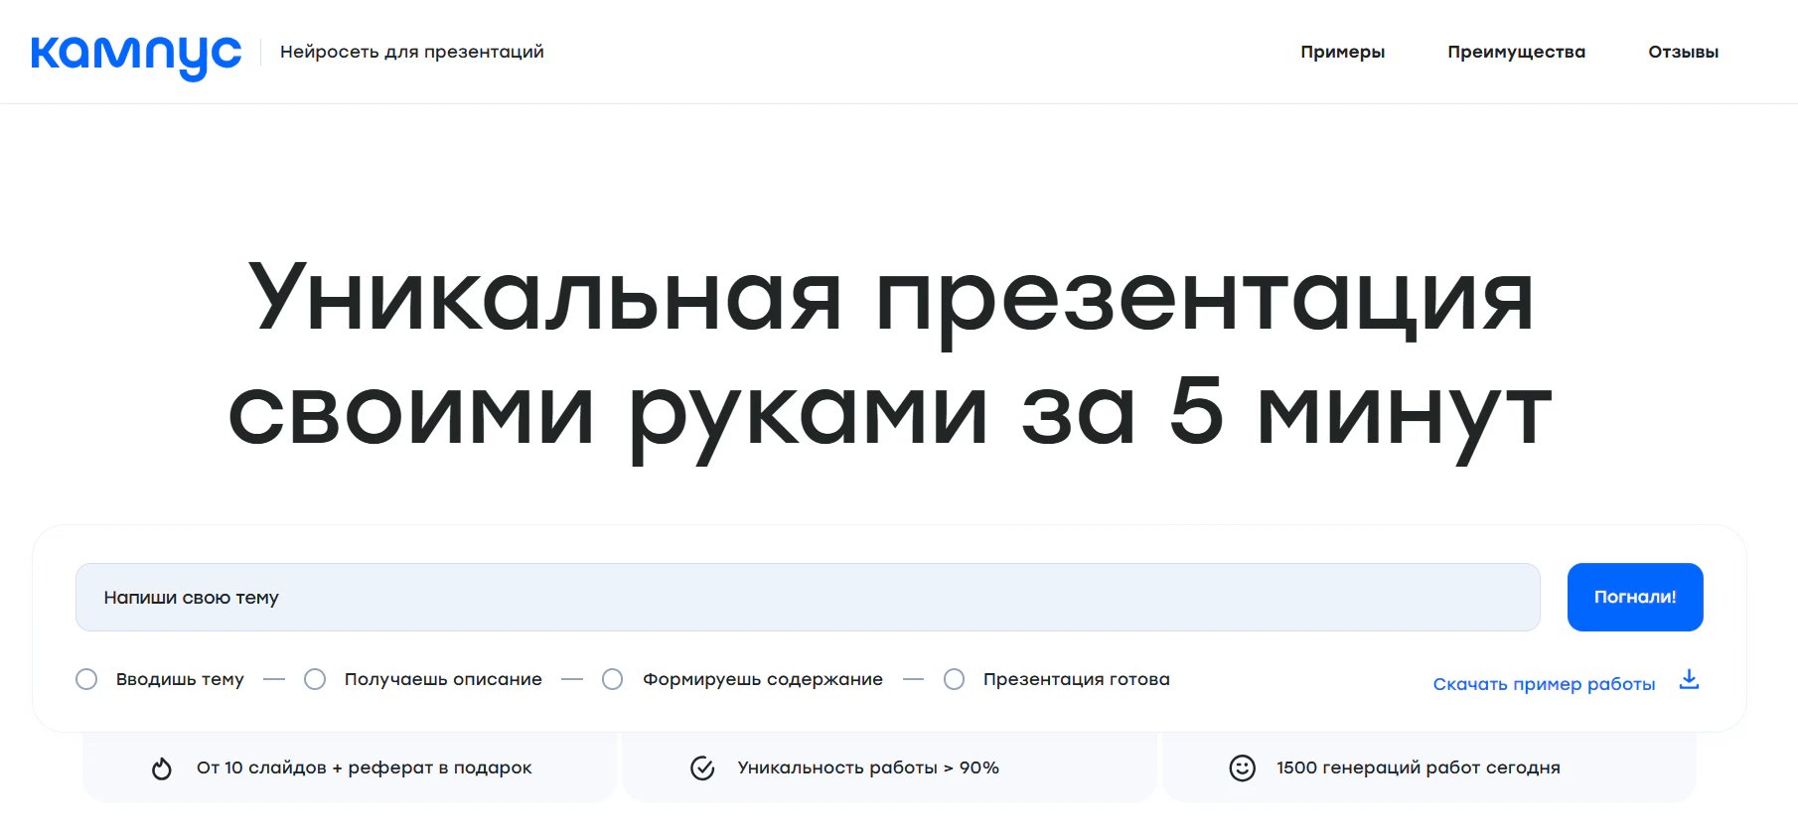Click the text Уникальность работы > 90%

[x=868, y=767]
